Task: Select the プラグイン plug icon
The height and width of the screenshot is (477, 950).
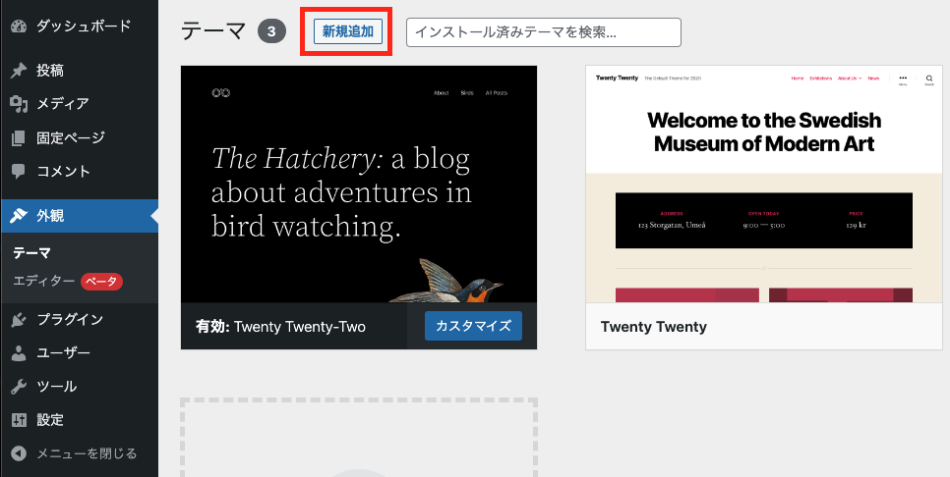Action: pos(19,319)
